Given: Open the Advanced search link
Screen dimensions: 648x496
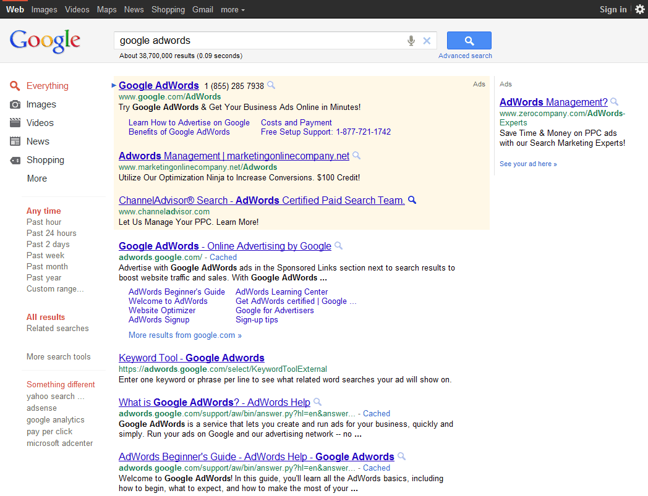Looking at the screenshot, I should (x=465, y=56).
